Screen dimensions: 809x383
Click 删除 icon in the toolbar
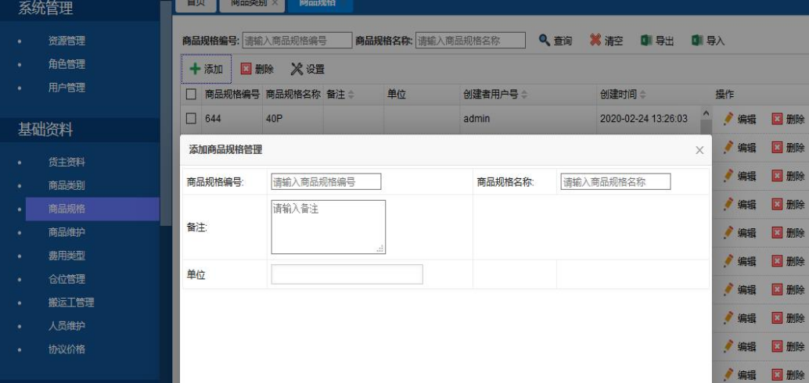coord(246,69)
